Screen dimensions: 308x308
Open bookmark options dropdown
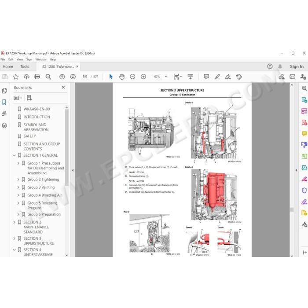pos(18,98)
